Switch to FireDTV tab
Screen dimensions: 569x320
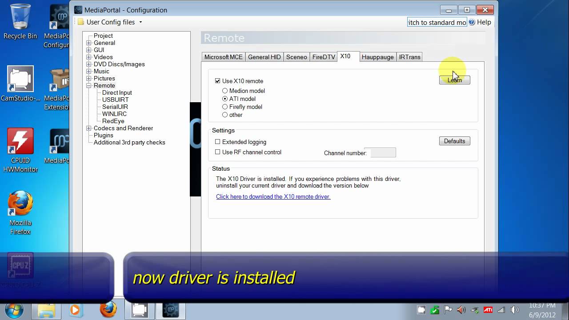click(324, 57)
